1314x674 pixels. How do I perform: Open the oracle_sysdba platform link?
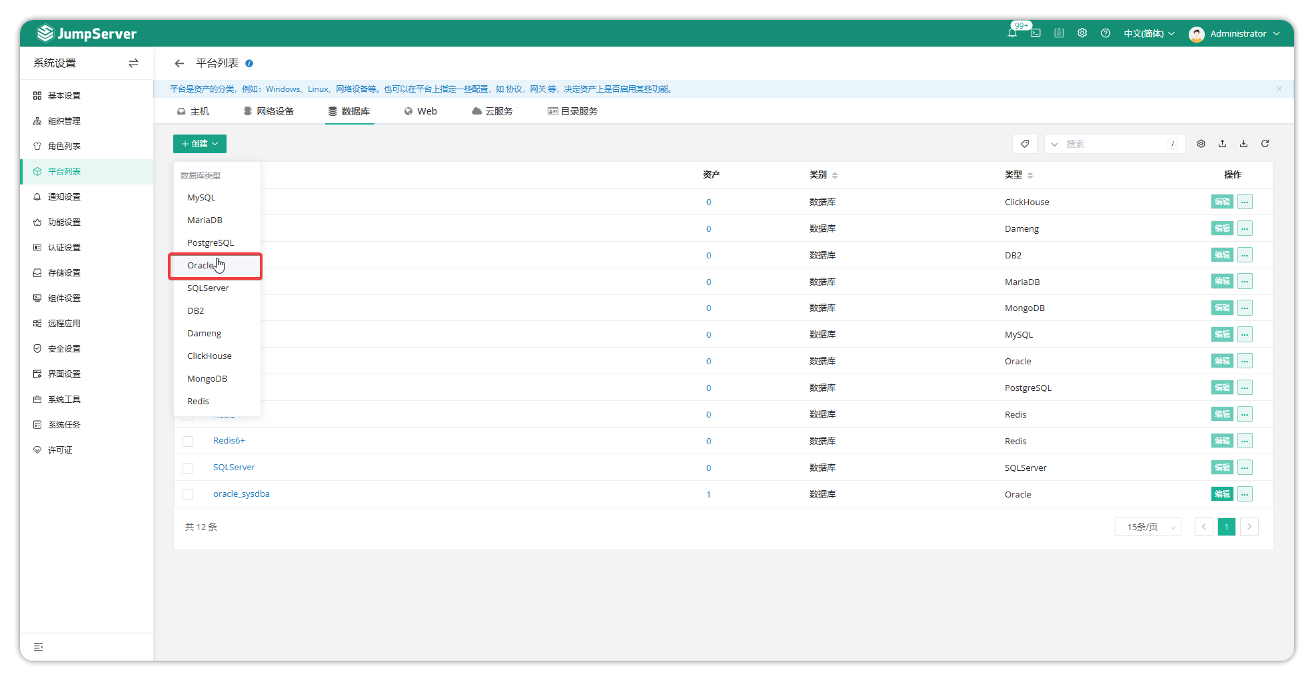click(x=241, y=494)
